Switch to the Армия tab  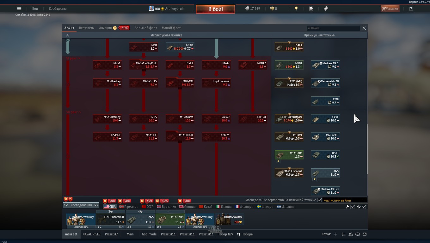(69, 28)
